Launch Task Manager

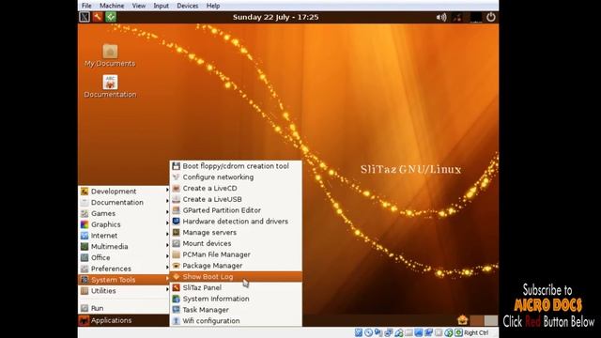[236, 310]
